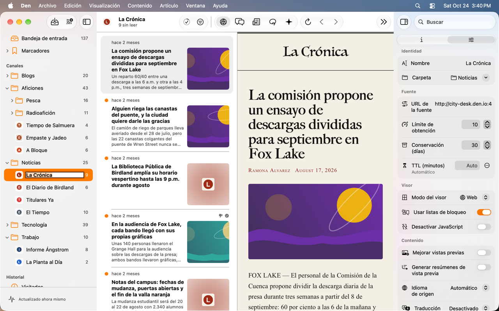The width and height of the screenshot is (499, 311).
Task: Open the article filter icon
Action: click(x=200, y=22)
